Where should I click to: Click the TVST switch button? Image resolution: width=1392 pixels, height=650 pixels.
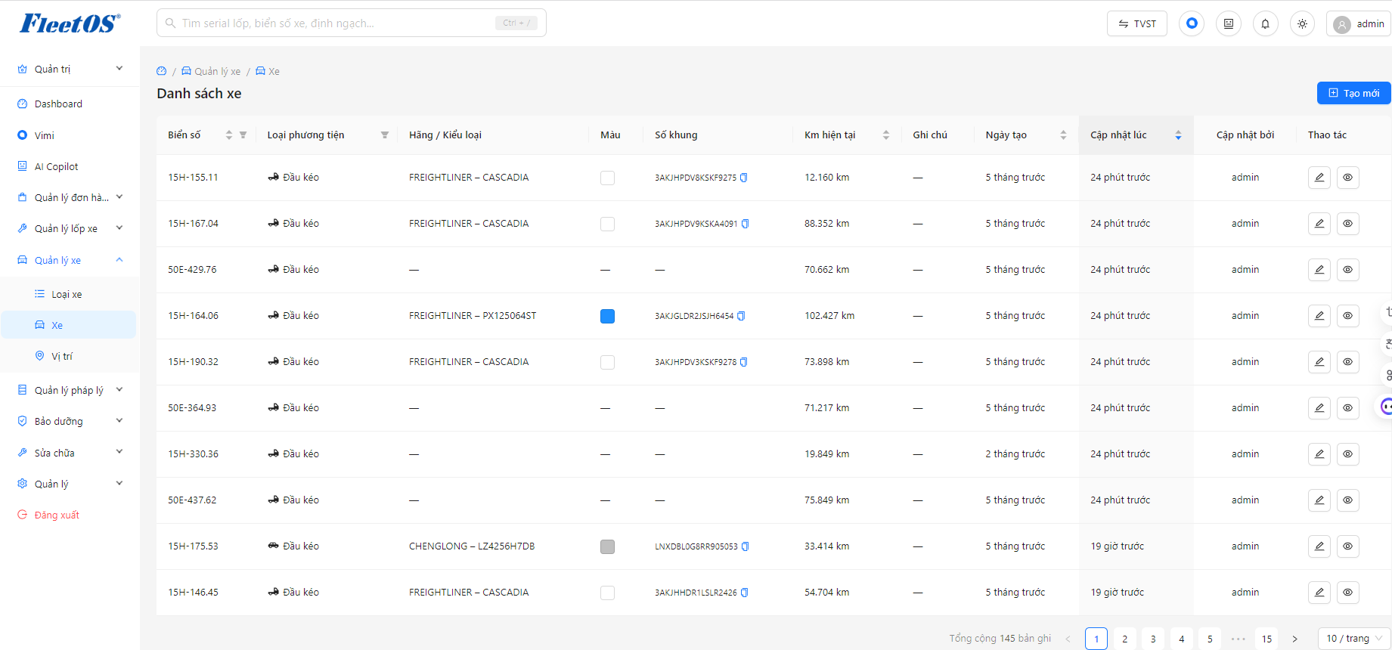pyautogui.click(x=1137, y=23)
